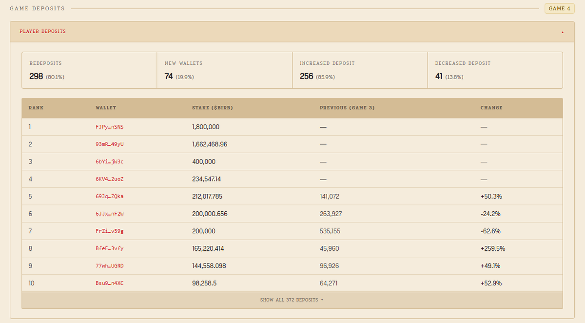Click stake value 144,558.098
This screenshot has width=585, height=323.
[x=209, y=266]
